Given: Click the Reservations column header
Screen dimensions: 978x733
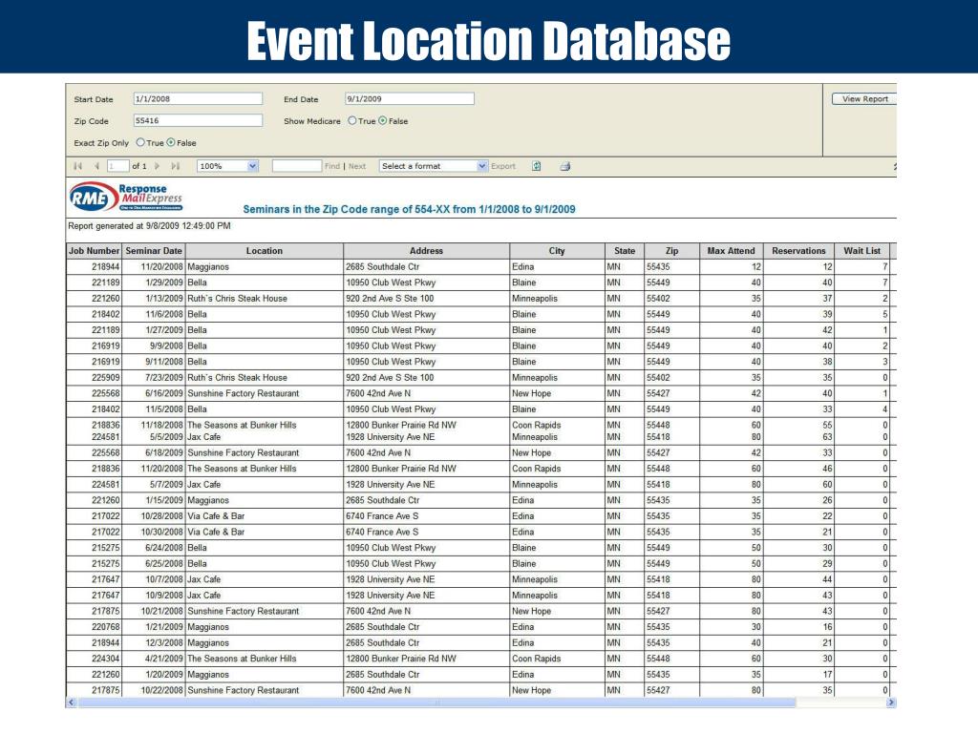Looking at the screenshot, I should click(798, 251).
